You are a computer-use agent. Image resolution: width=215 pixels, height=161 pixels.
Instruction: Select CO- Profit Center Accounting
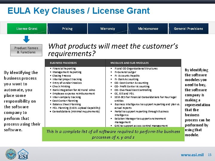(x=132, y=86)
